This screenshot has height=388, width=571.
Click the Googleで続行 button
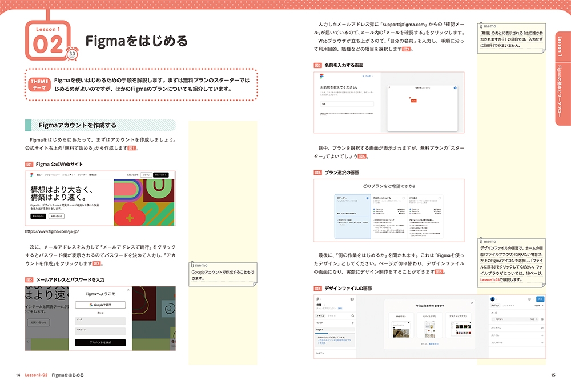point(100,305)
